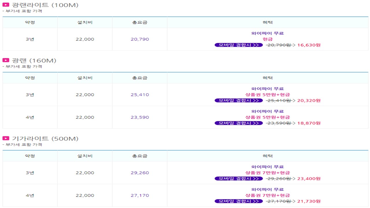Click the 설치비 header in the 기가라이트 table
Screen dimensions: 370x208
tap(85, 156)
